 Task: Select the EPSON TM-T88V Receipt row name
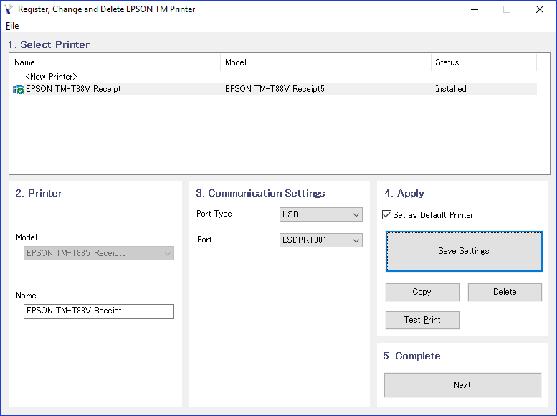click(x=73, y=89)
